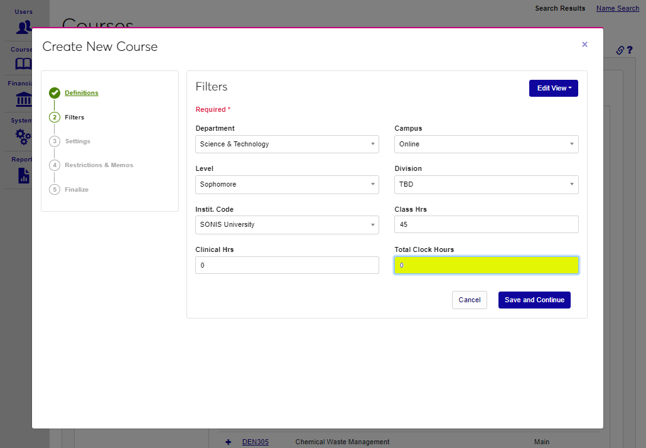Go to the Definitions step

pos(81,93)
